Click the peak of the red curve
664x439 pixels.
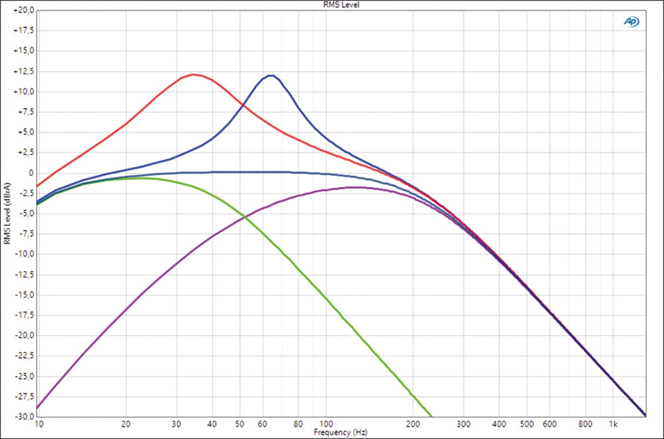coord(193,74)
